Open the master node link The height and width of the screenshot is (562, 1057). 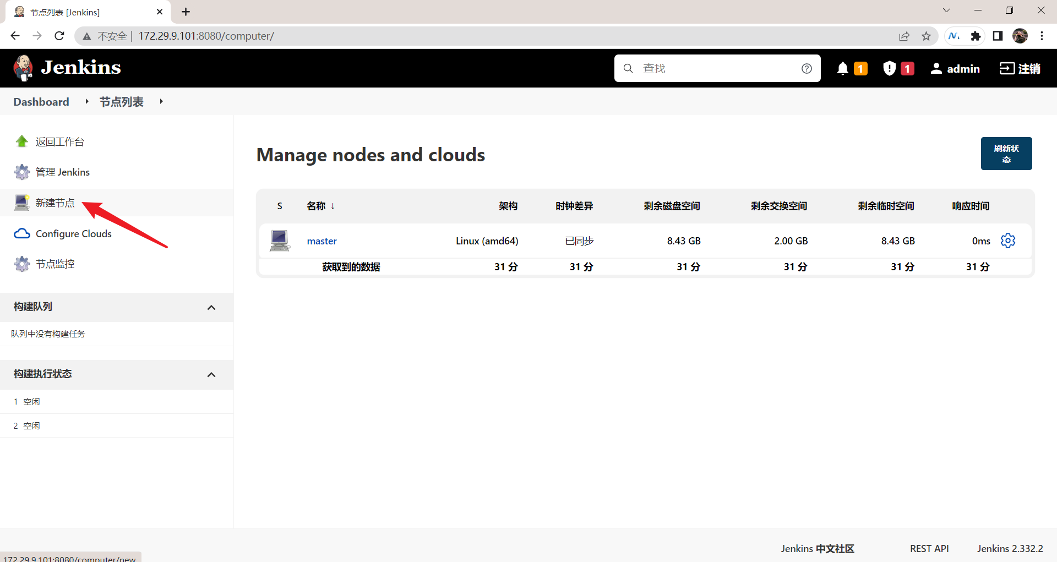click(322, 241)
